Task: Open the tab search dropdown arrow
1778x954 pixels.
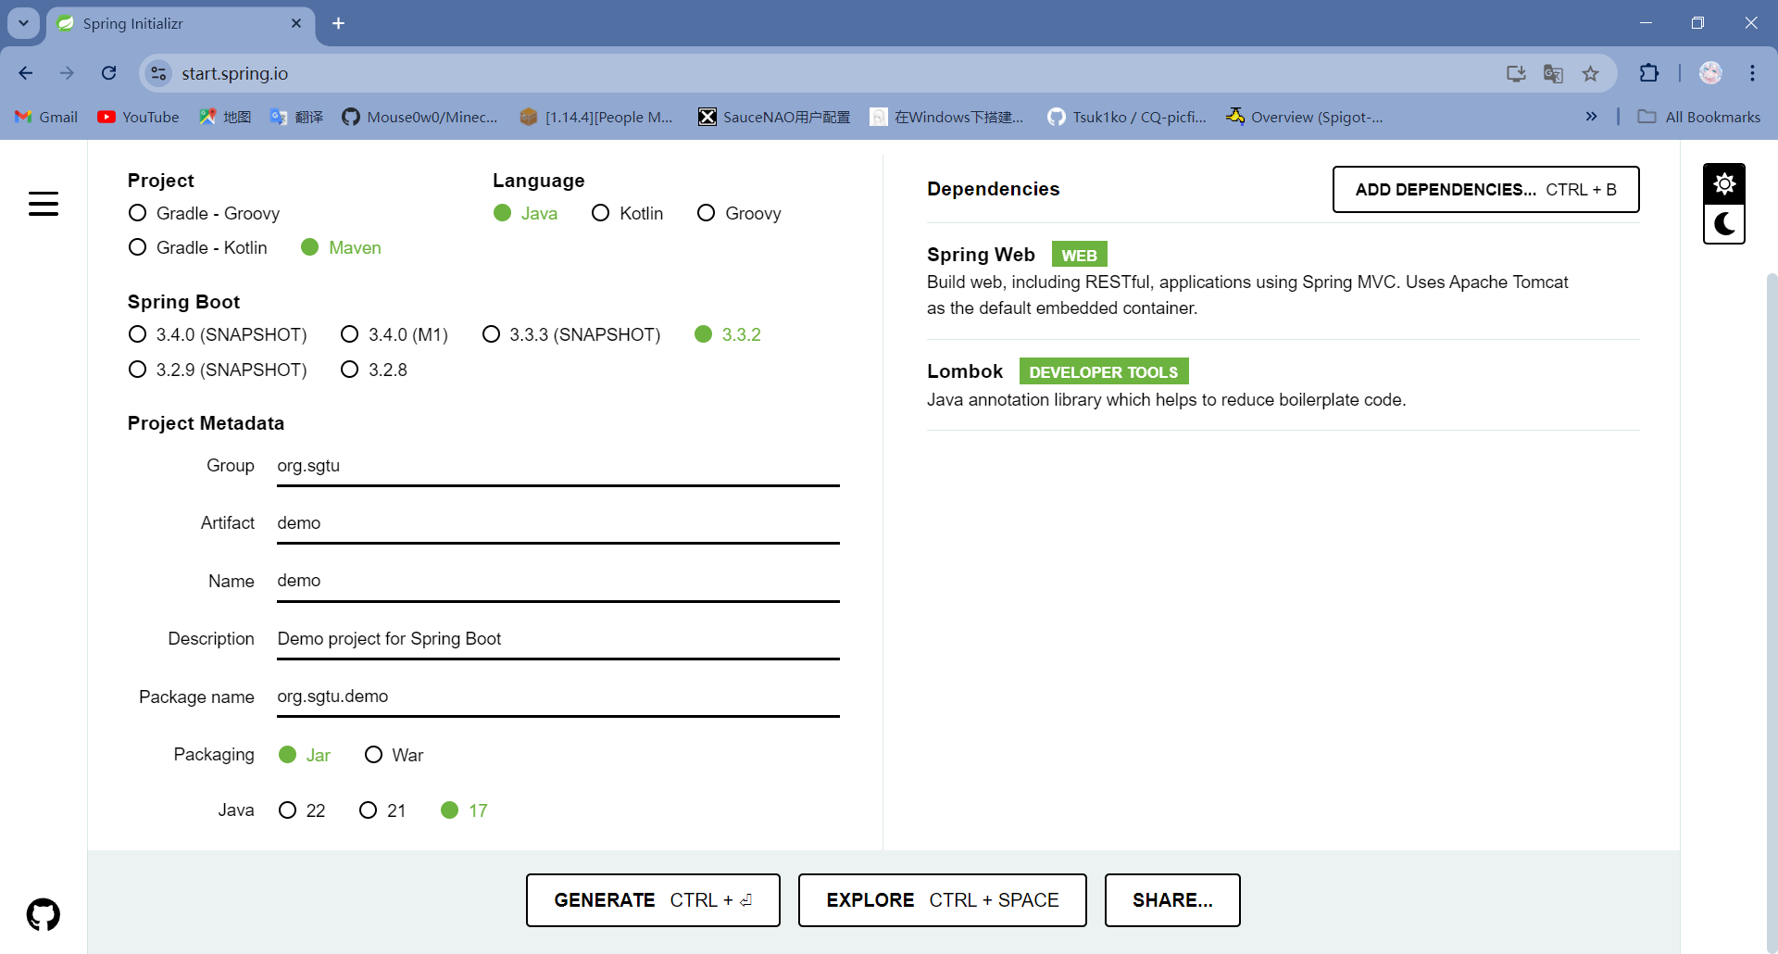Action: (x=23, y=23)
